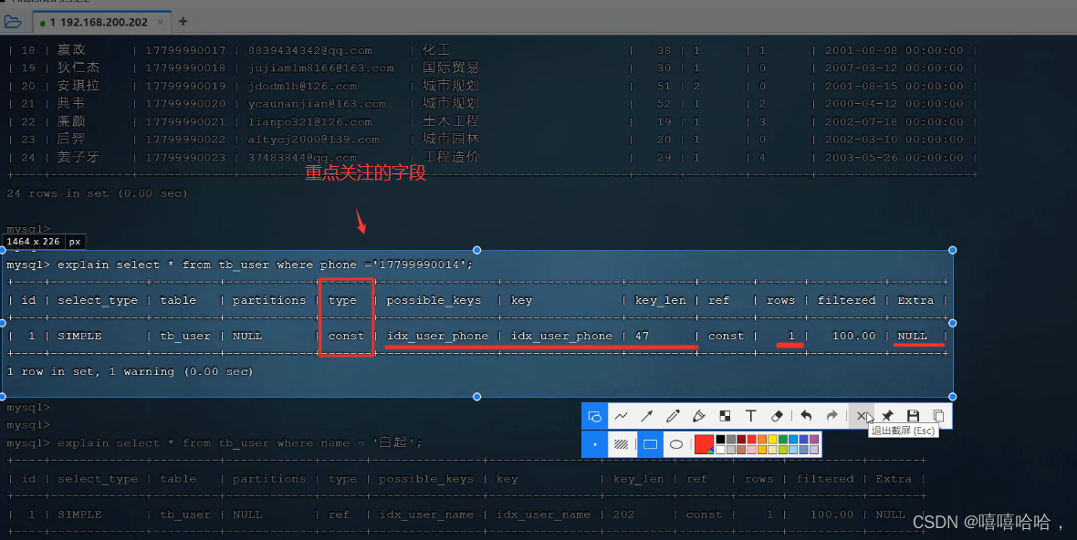
Task: Open a connection via the folder icon
Action: click(13, 21)
